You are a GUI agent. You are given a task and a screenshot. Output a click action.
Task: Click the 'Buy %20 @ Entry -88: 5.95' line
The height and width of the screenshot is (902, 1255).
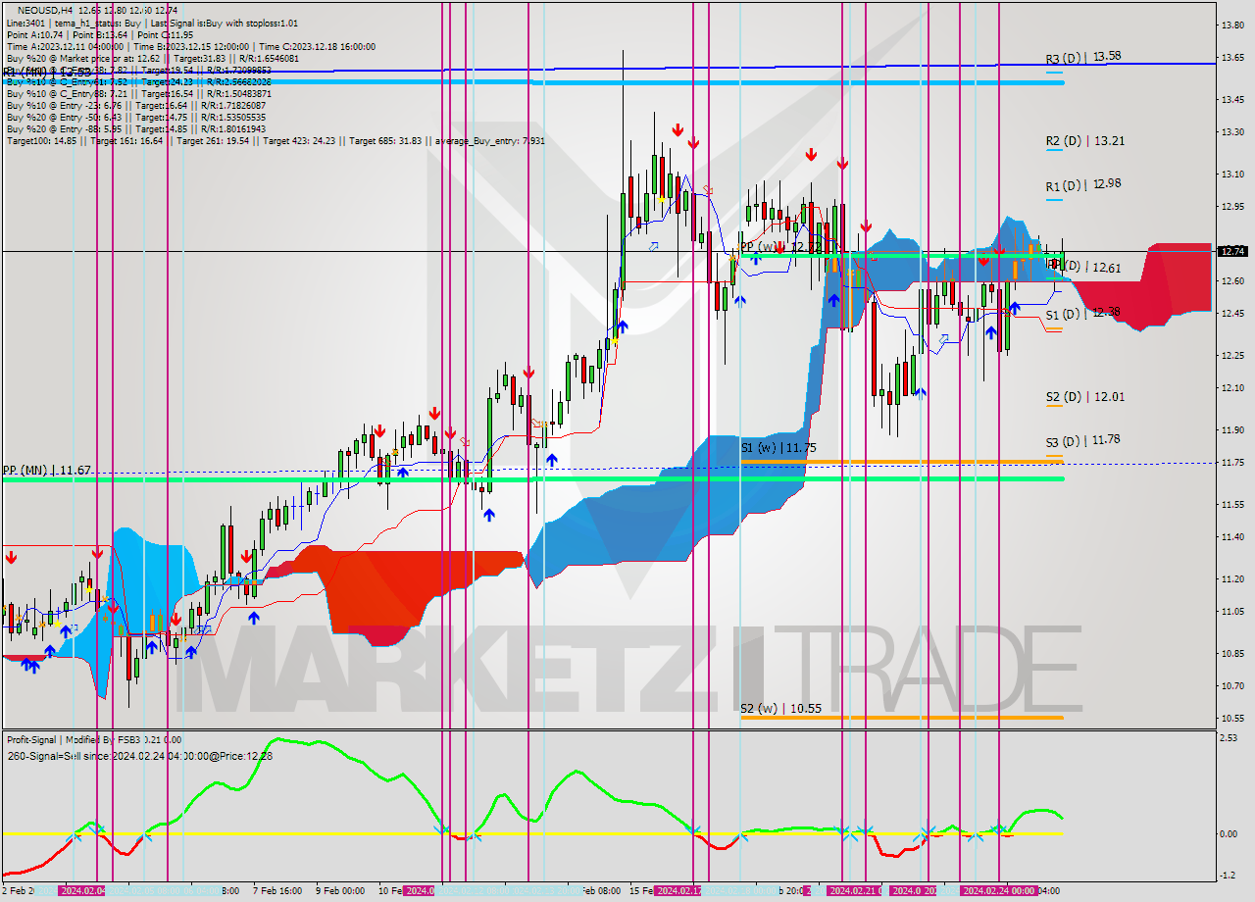136,128
